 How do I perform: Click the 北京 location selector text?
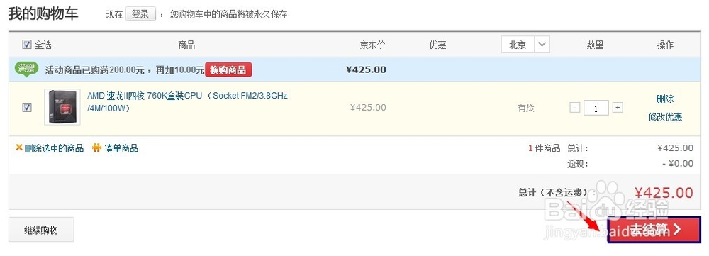coord(518,45)
